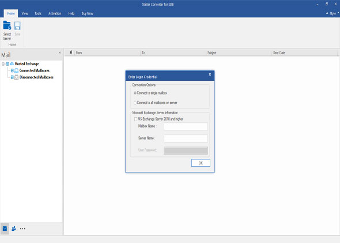
Task: Collapse the Mail navigation pane arrow
Action: [60, 53]
